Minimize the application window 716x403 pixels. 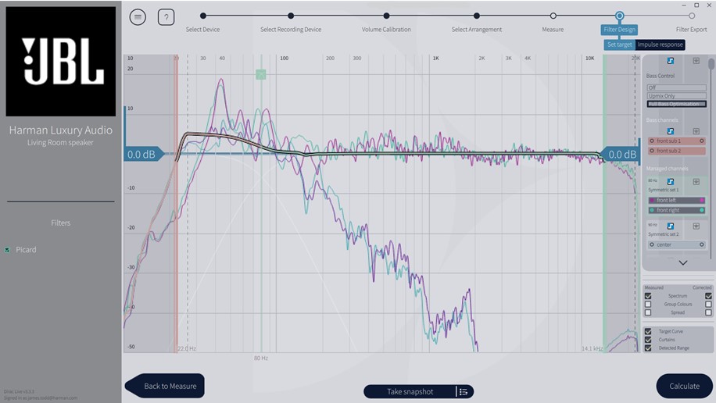684,5
